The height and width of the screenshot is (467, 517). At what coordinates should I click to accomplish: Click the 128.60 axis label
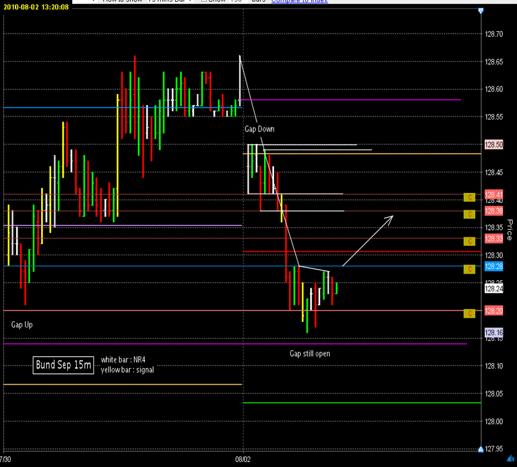pyautogui.click(x=494, y=89)
